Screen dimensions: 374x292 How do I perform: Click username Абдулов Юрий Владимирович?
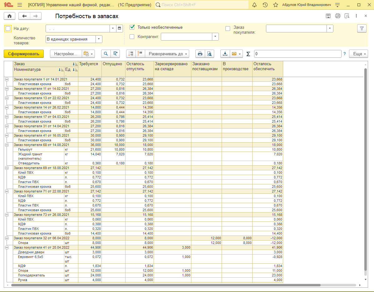[307, 5]
